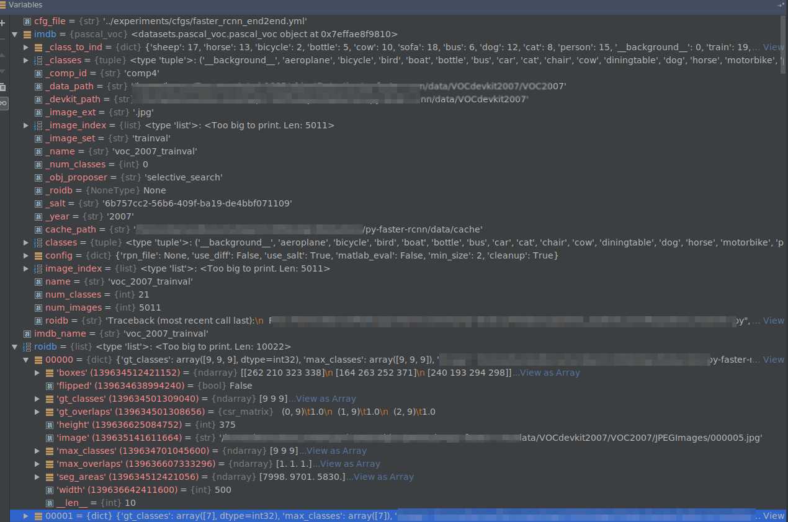Expand the 'max_overlaps' ndarray entry
Screen dimensions: 788x522
click(x=37, y=464)
